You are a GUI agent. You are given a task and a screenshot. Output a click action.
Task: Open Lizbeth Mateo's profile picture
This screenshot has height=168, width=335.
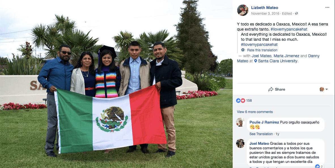coord(243,10)
